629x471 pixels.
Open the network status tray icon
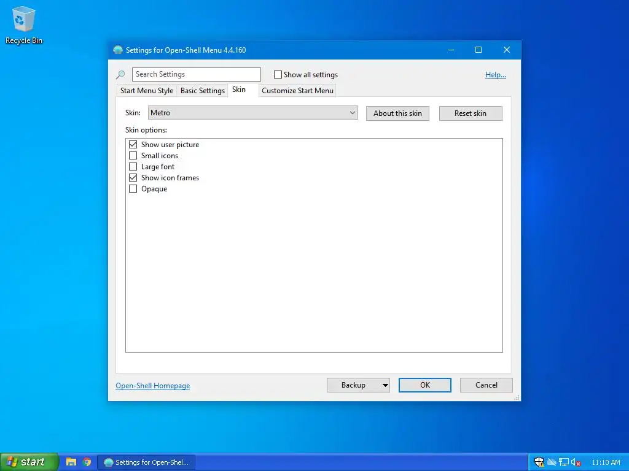pos(564,462)
